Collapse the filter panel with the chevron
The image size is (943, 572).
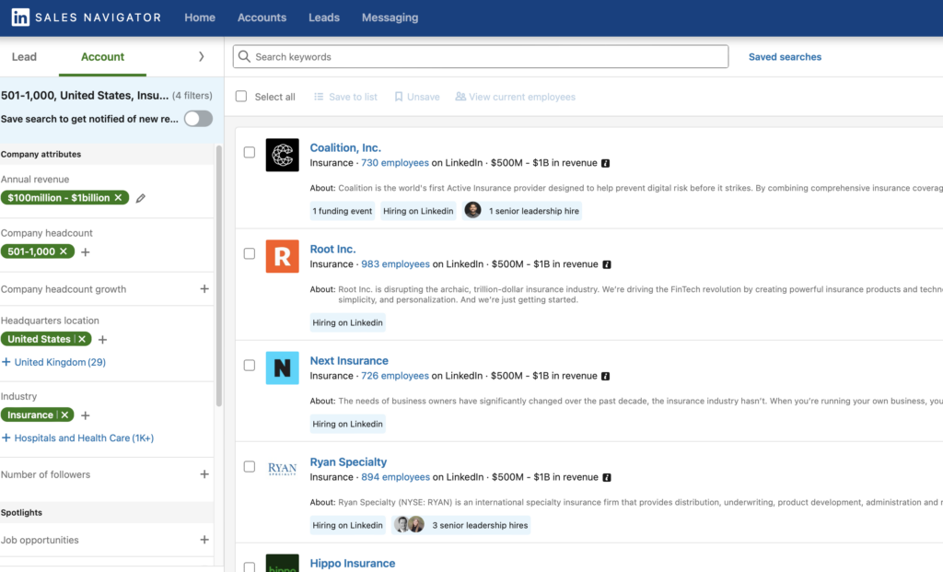(x=202, y=56)
